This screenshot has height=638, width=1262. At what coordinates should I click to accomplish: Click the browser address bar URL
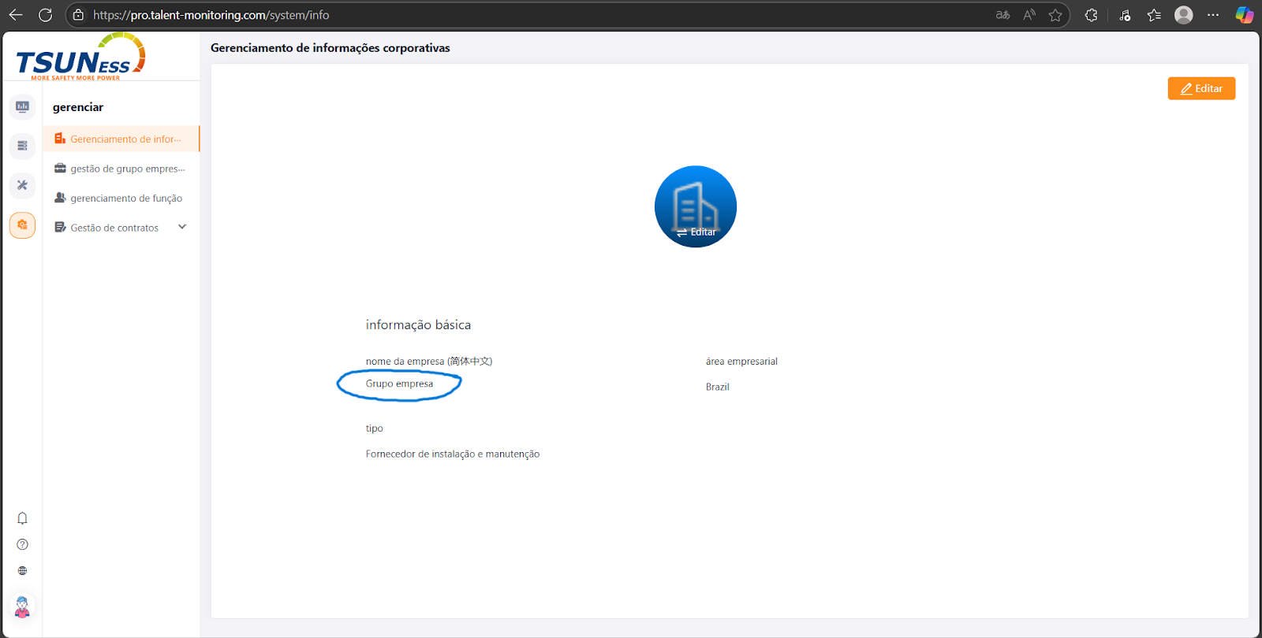click(x=211, y=15)
